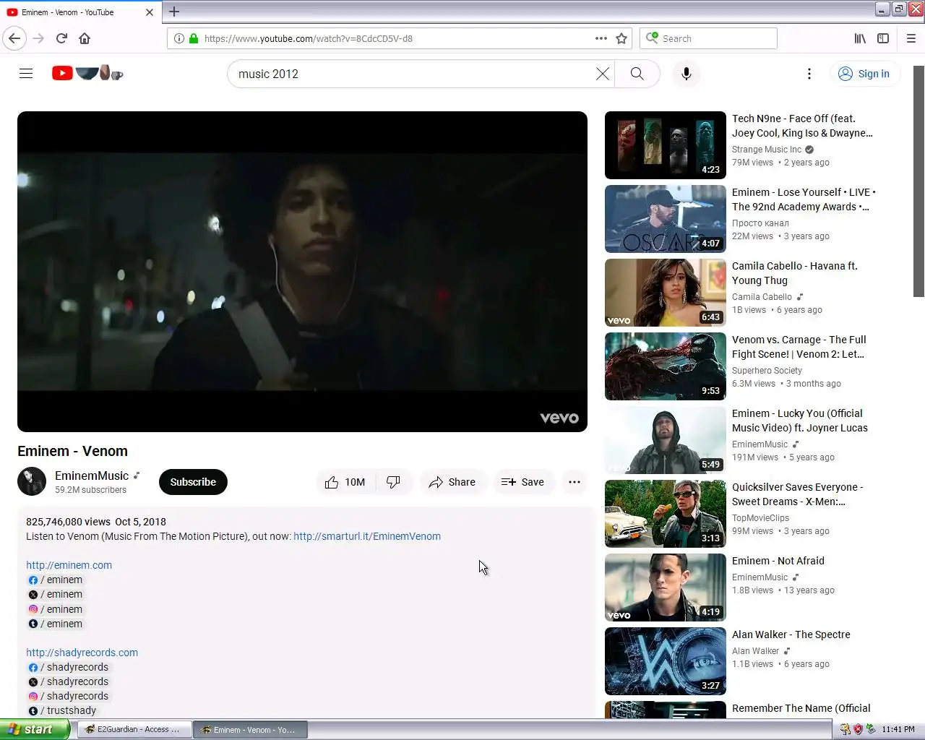Open Firefox library icon
Viewport: 925px width, 740px height.
coord(860,38)
